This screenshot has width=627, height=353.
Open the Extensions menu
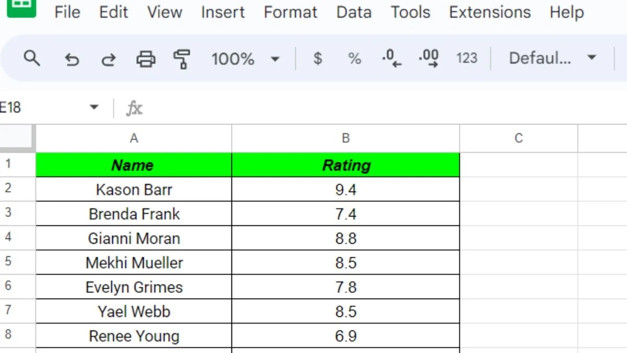point(489,13)
